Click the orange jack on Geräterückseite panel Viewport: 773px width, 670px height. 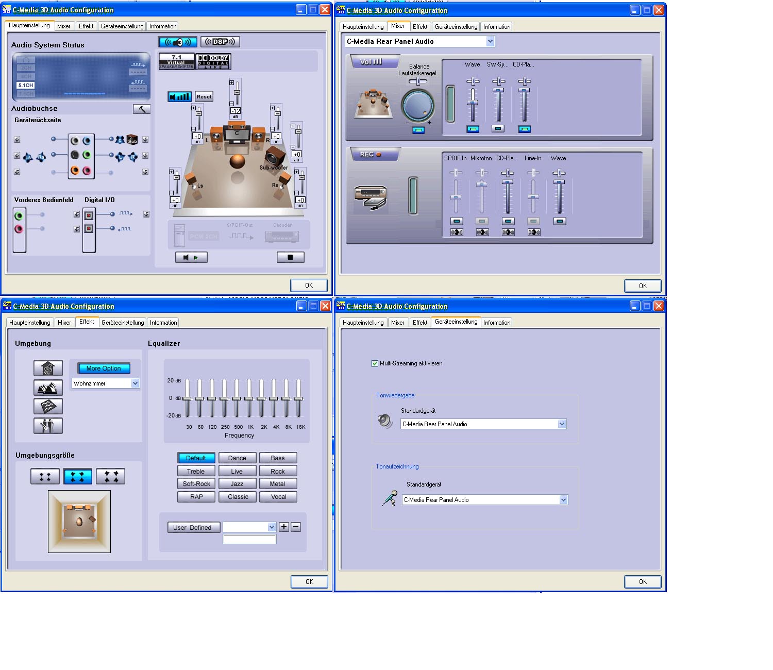click(75, 170)
